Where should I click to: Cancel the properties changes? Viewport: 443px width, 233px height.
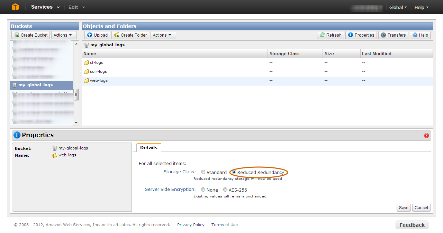tap(421, 207)
